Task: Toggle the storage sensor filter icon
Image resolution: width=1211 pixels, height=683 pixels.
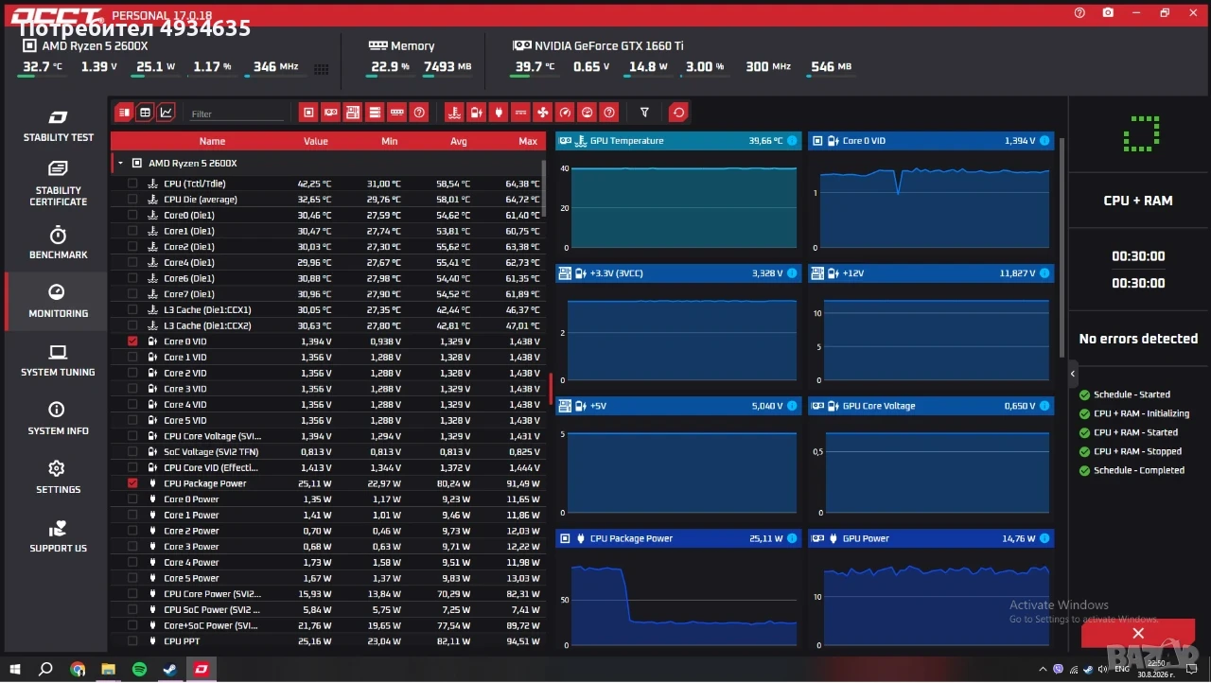Action: point(376,113)
